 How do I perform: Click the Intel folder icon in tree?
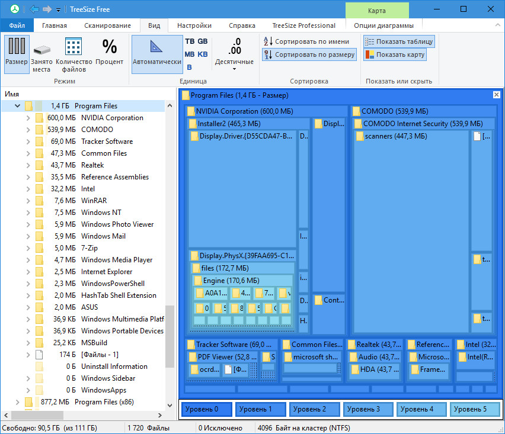pos(39,188)
